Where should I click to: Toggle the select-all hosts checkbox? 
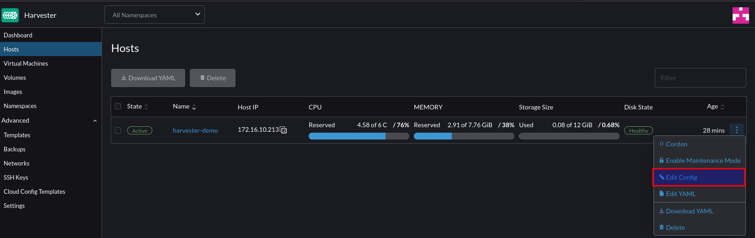tap(118, 106)
